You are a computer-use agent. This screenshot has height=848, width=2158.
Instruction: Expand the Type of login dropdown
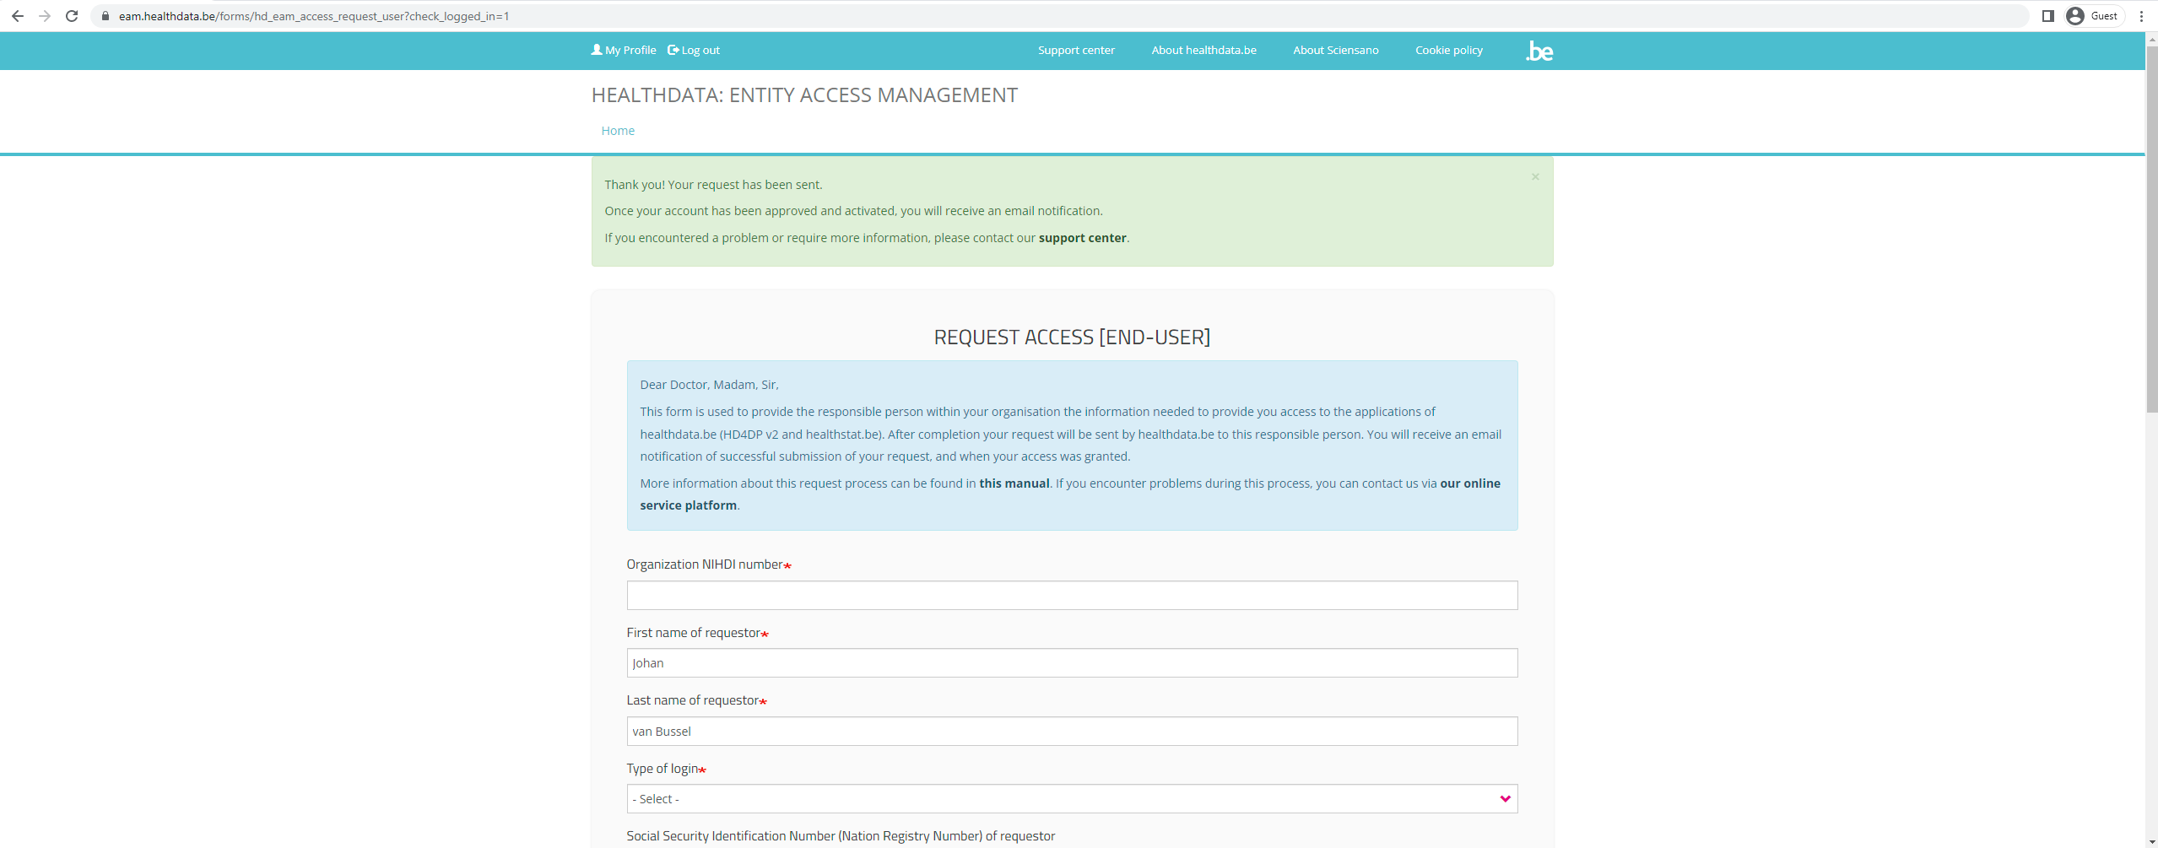[x=1071, y=799]
